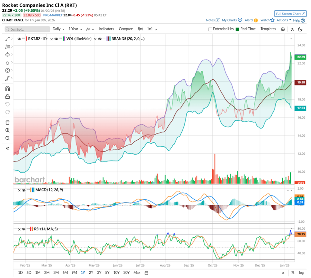
Task: Select the step line pattern tool
Action: point(7,78)
